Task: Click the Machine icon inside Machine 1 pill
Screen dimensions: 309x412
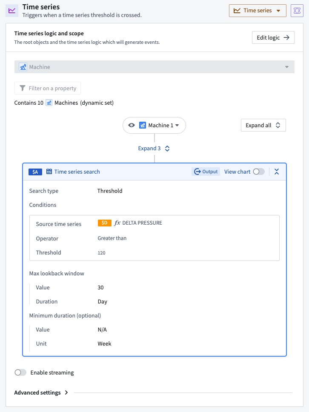Action: point(143,125)
